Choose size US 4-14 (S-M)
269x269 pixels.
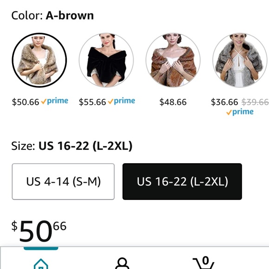[63, 181]
